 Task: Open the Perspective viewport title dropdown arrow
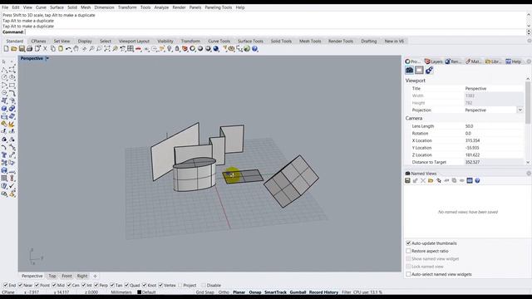(x=47, y=58)
